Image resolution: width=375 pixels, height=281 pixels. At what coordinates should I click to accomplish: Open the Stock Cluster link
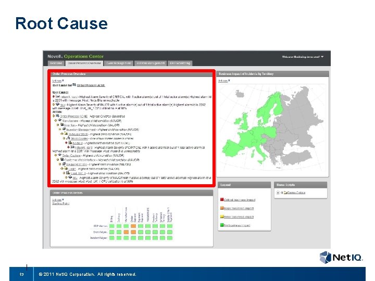(x=79, y=138)
